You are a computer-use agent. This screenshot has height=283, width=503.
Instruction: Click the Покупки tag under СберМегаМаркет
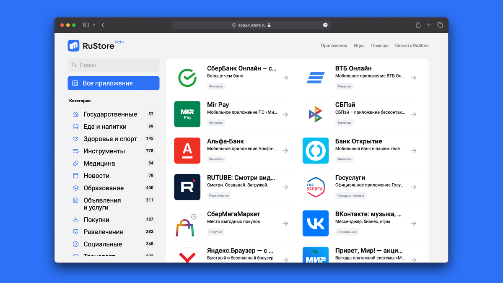pyautogui.click(x=216, y=232)
